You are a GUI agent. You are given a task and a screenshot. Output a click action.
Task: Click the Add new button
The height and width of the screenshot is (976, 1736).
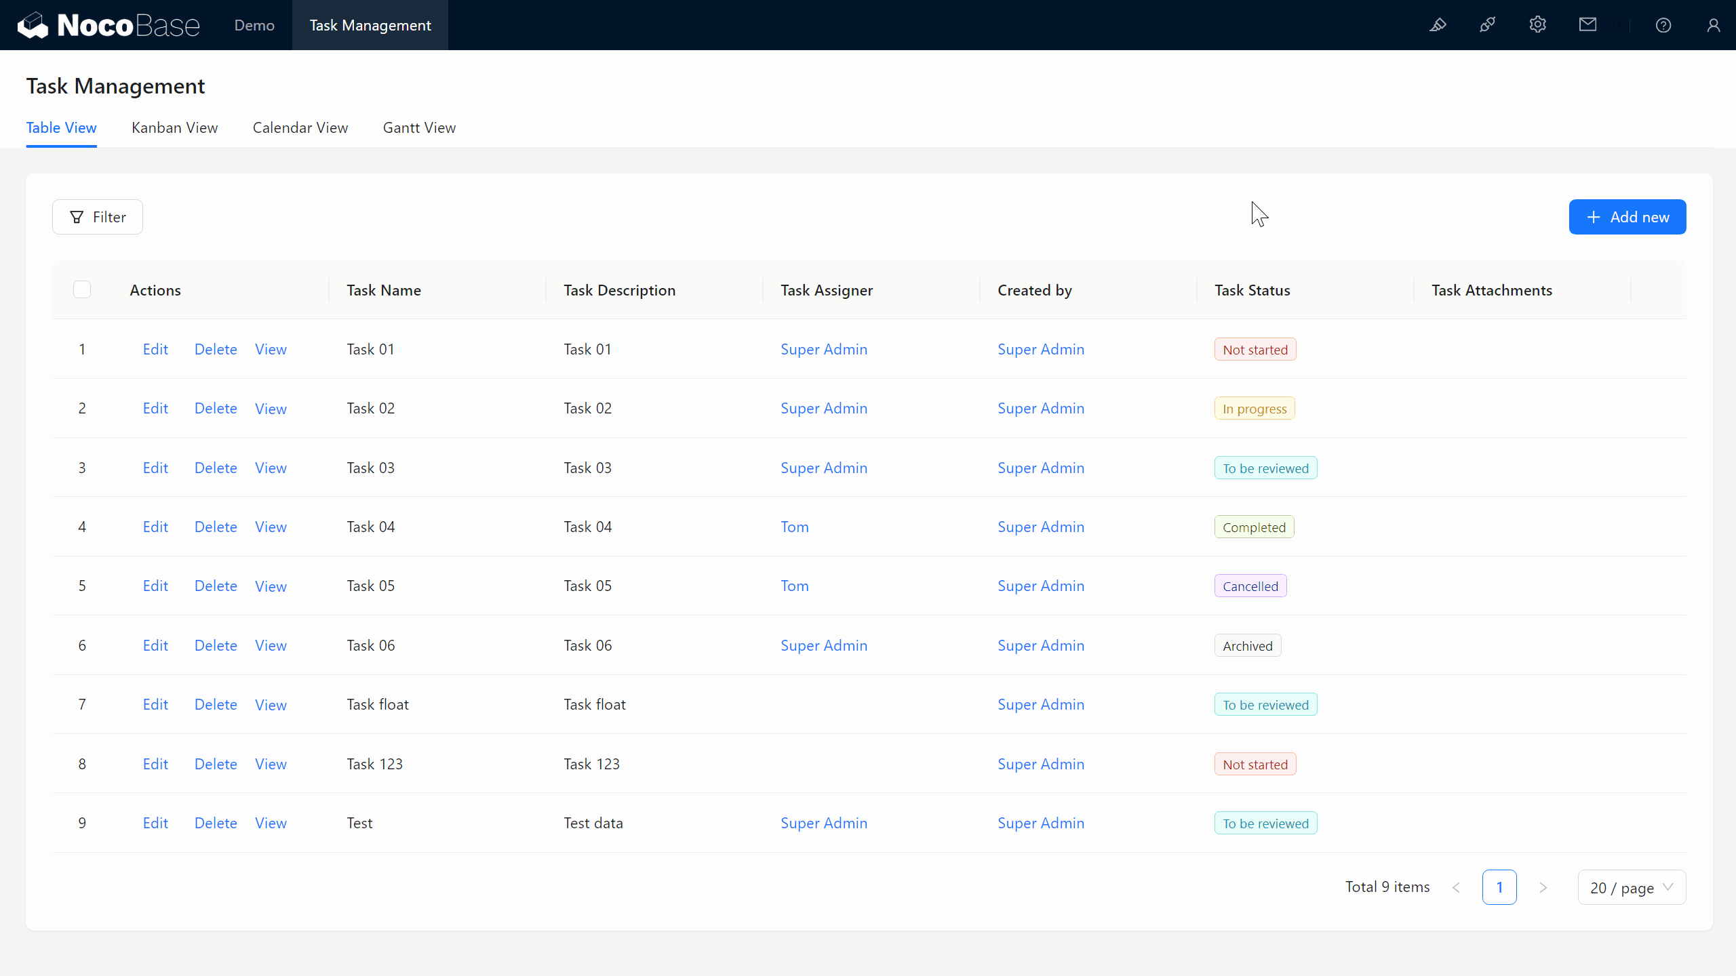tap(1627, 217)
